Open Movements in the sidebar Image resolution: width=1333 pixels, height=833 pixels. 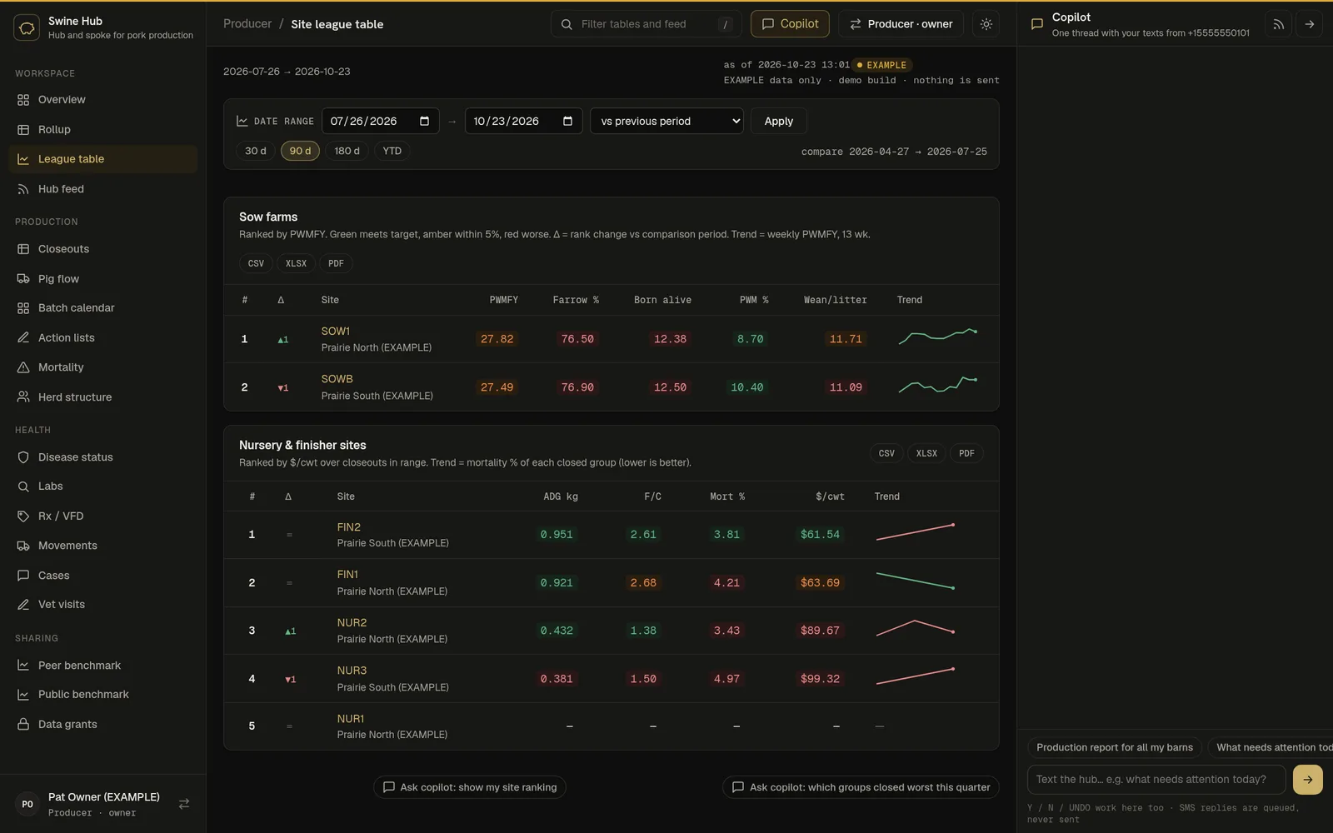click(103, 546)
